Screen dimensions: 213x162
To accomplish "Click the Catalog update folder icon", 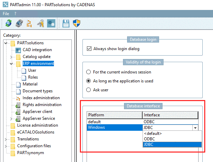I will [x=18, y=57].
